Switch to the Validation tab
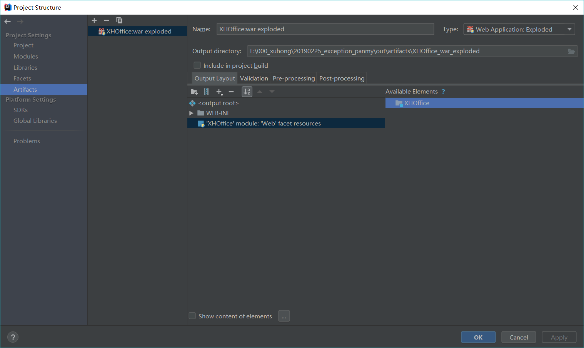584x348 pixels. pos(254,78)
